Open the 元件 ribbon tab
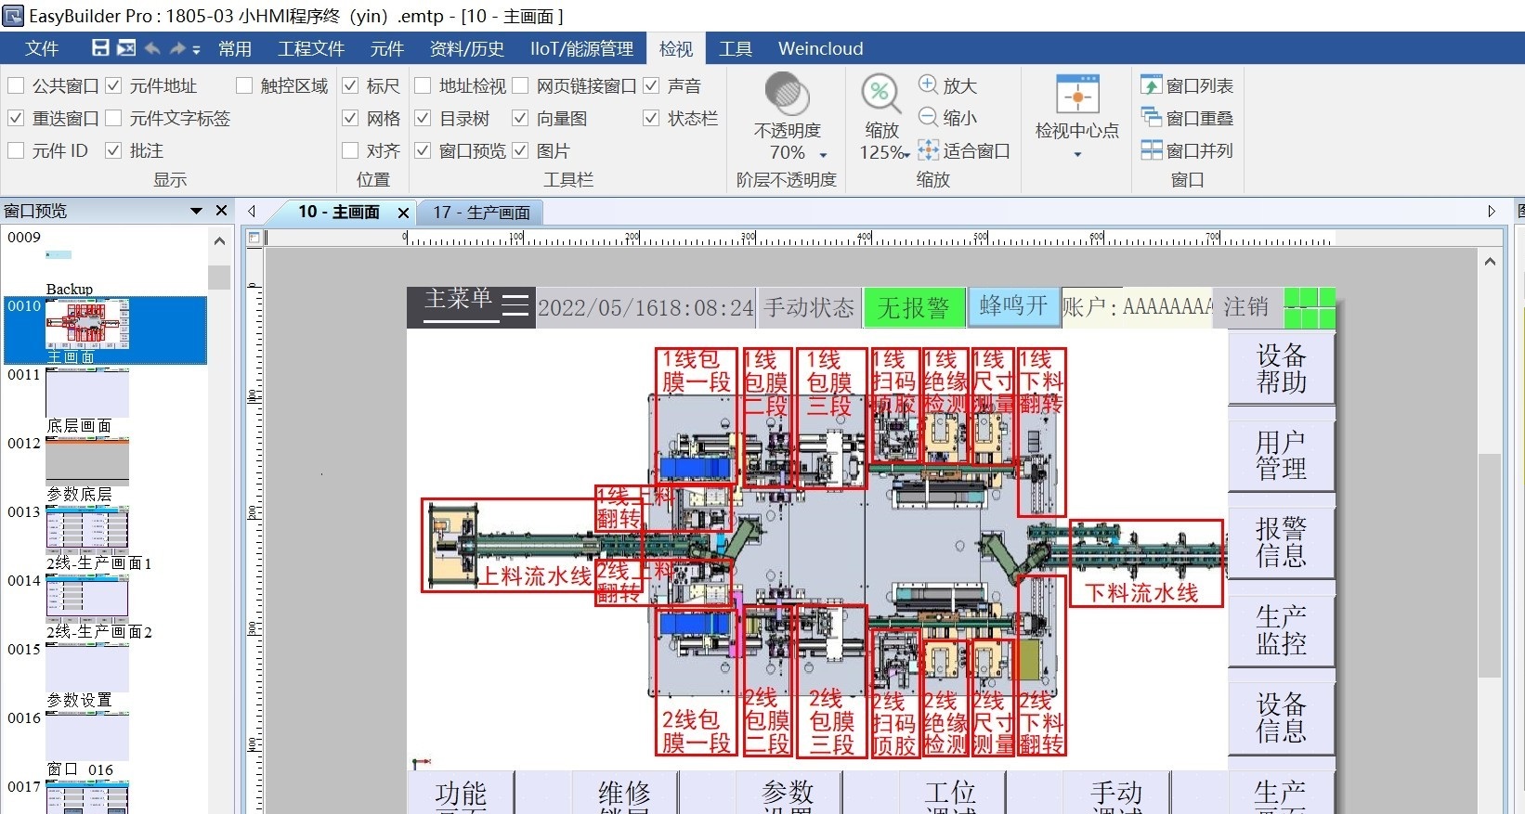Screen dimensions: 1525x814 pos(386,48)
